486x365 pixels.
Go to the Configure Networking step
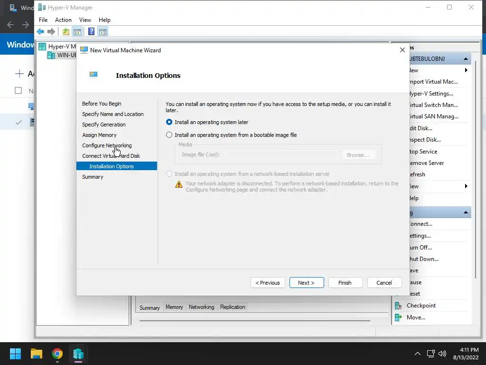pyautogui.click(x=107, y=145)
